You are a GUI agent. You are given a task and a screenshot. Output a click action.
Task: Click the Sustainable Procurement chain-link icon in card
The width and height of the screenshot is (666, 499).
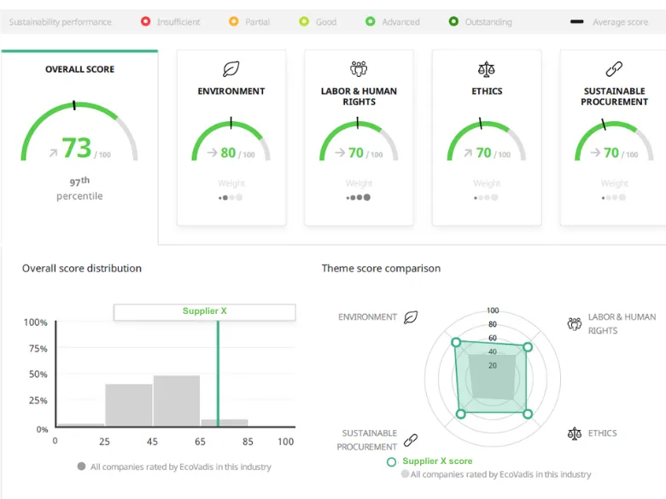(614, 69)
